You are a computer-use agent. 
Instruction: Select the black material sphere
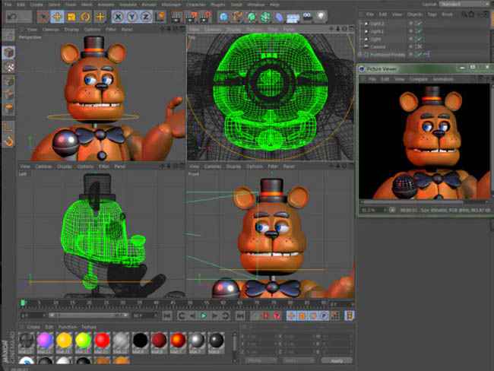coord(140,341)
